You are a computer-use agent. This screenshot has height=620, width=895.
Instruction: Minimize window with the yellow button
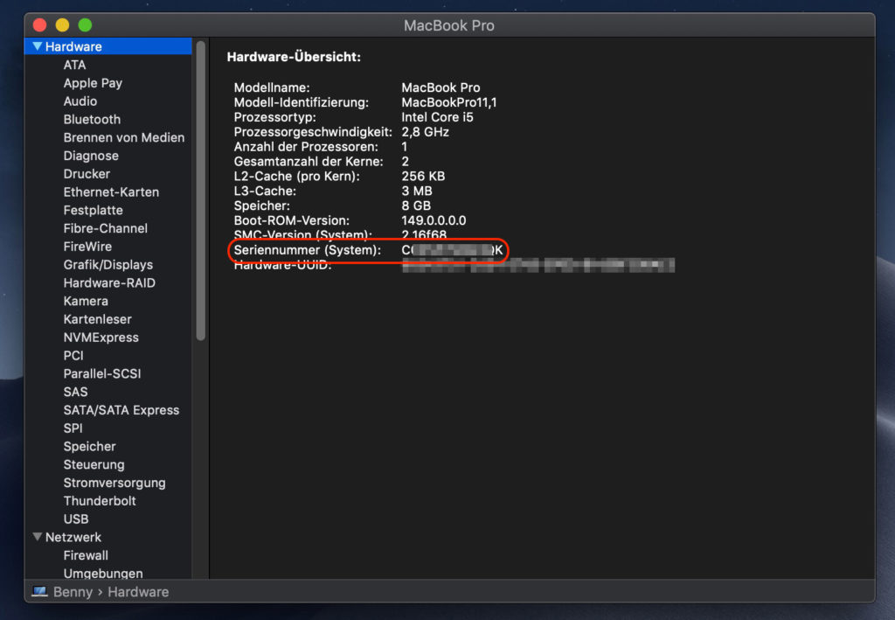click(62, 25)
